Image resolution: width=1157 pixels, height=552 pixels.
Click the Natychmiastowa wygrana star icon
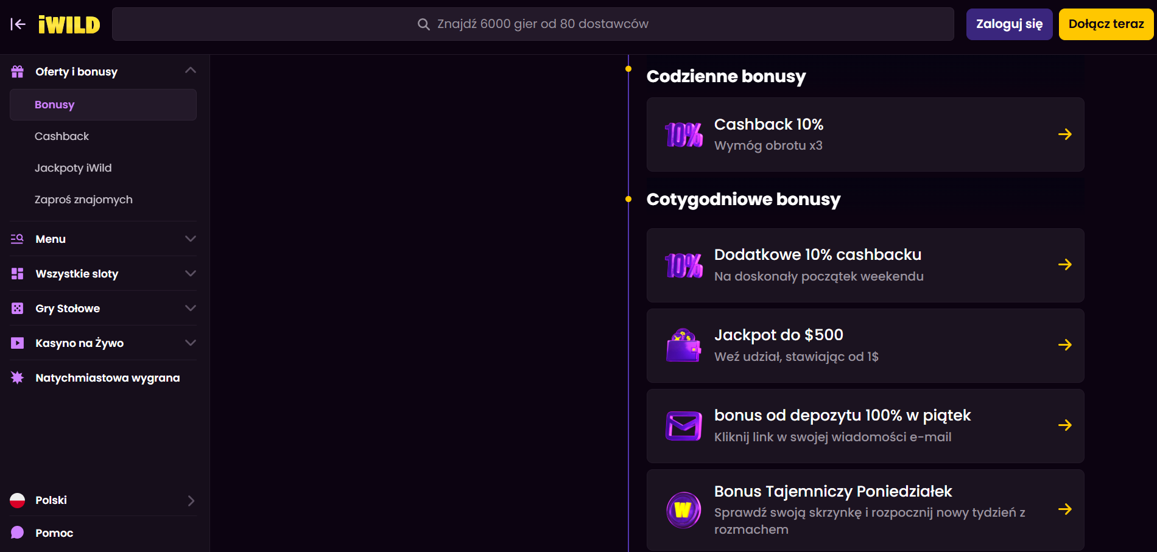(x=17, y=378)
